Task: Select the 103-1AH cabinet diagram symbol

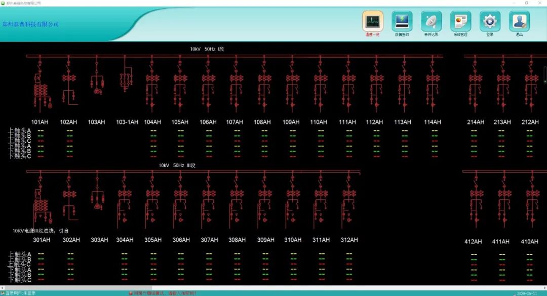Action: coord(125,77)
